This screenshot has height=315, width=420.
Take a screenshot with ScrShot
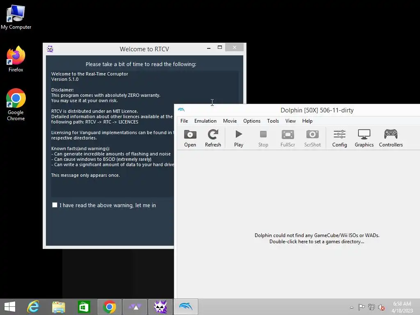pos(312,138)
